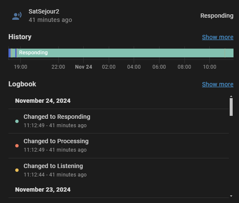The image size is (239, 203).
Task: Select the Changed to Listening log entry
Action: [118, 170]
